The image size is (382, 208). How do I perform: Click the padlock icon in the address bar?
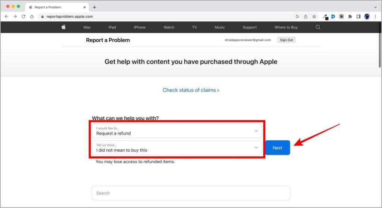[43, 16]
